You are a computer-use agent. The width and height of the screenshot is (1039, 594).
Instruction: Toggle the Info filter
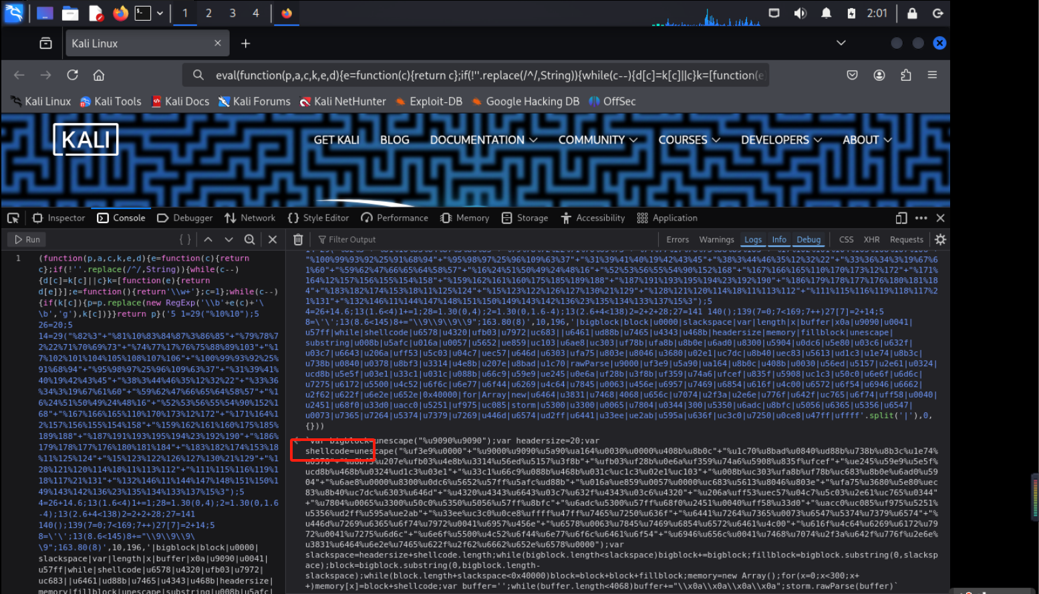pos(779,239)
